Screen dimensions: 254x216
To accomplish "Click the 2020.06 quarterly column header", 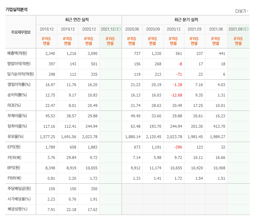I will 132,29.
